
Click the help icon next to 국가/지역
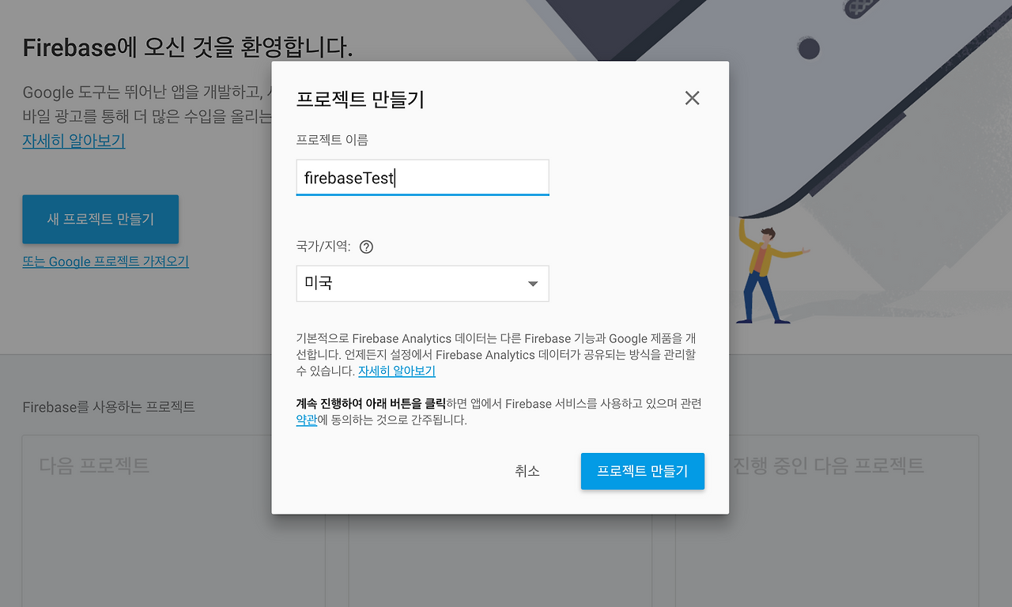pyautogui.click(x=366, y=247)
